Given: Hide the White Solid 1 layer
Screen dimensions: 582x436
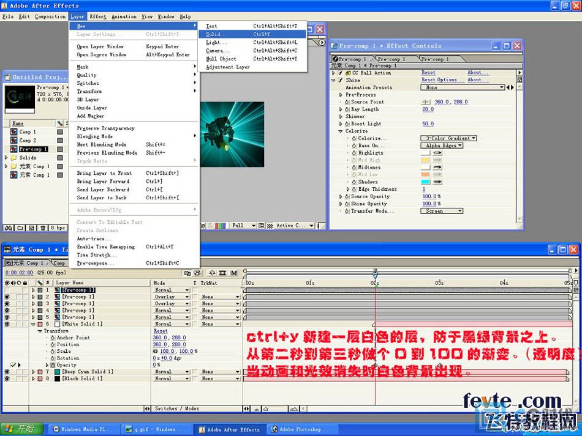Looking at the screenshot, I should pos(7,324).
